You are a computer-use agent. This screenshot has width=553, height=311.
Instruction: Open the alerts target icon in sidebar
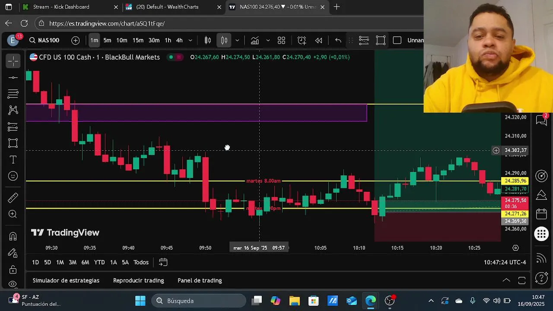coord(541,176)
